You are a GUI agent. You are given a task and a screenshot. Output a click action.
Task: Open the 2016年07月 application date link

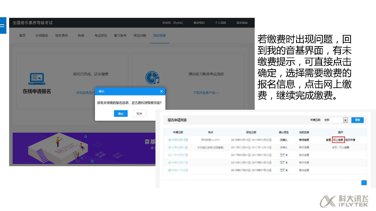coord(178,170)
